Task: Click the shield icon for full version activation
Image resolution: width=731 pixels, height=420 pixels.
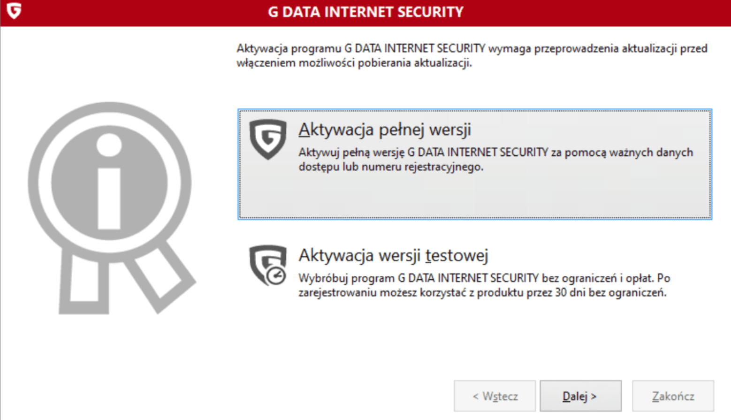Action: tap(267, 138)
